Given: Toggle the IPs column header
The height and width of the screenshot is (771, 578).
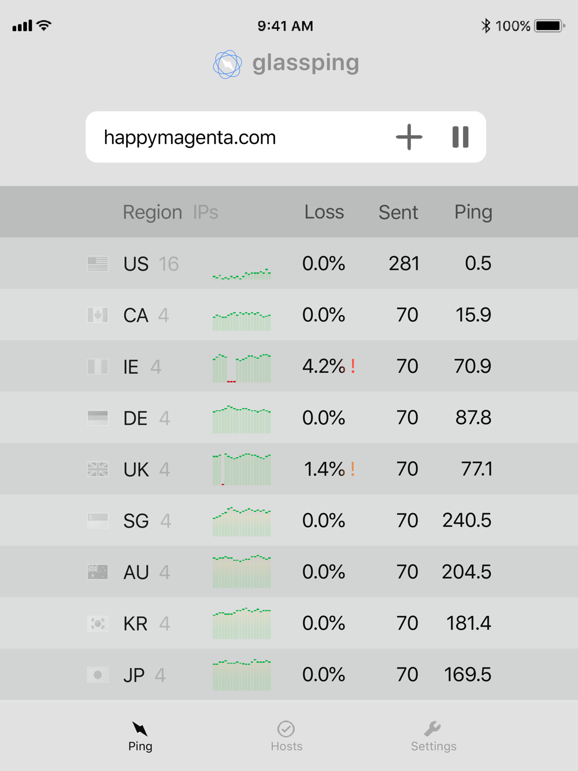Looking at the screenshot, I should coord(205,212).
